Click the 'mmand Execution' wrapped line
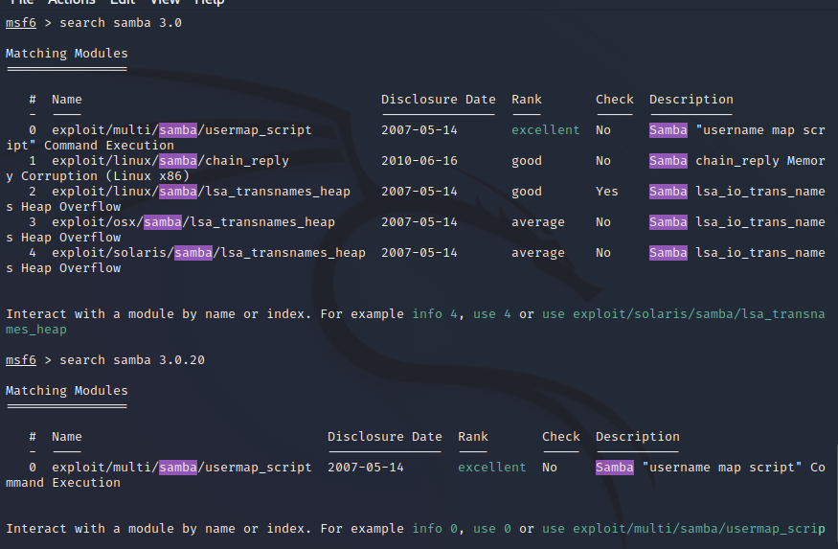Image resolution: width=838 pixels, height=549 pixels. [63, 483]
